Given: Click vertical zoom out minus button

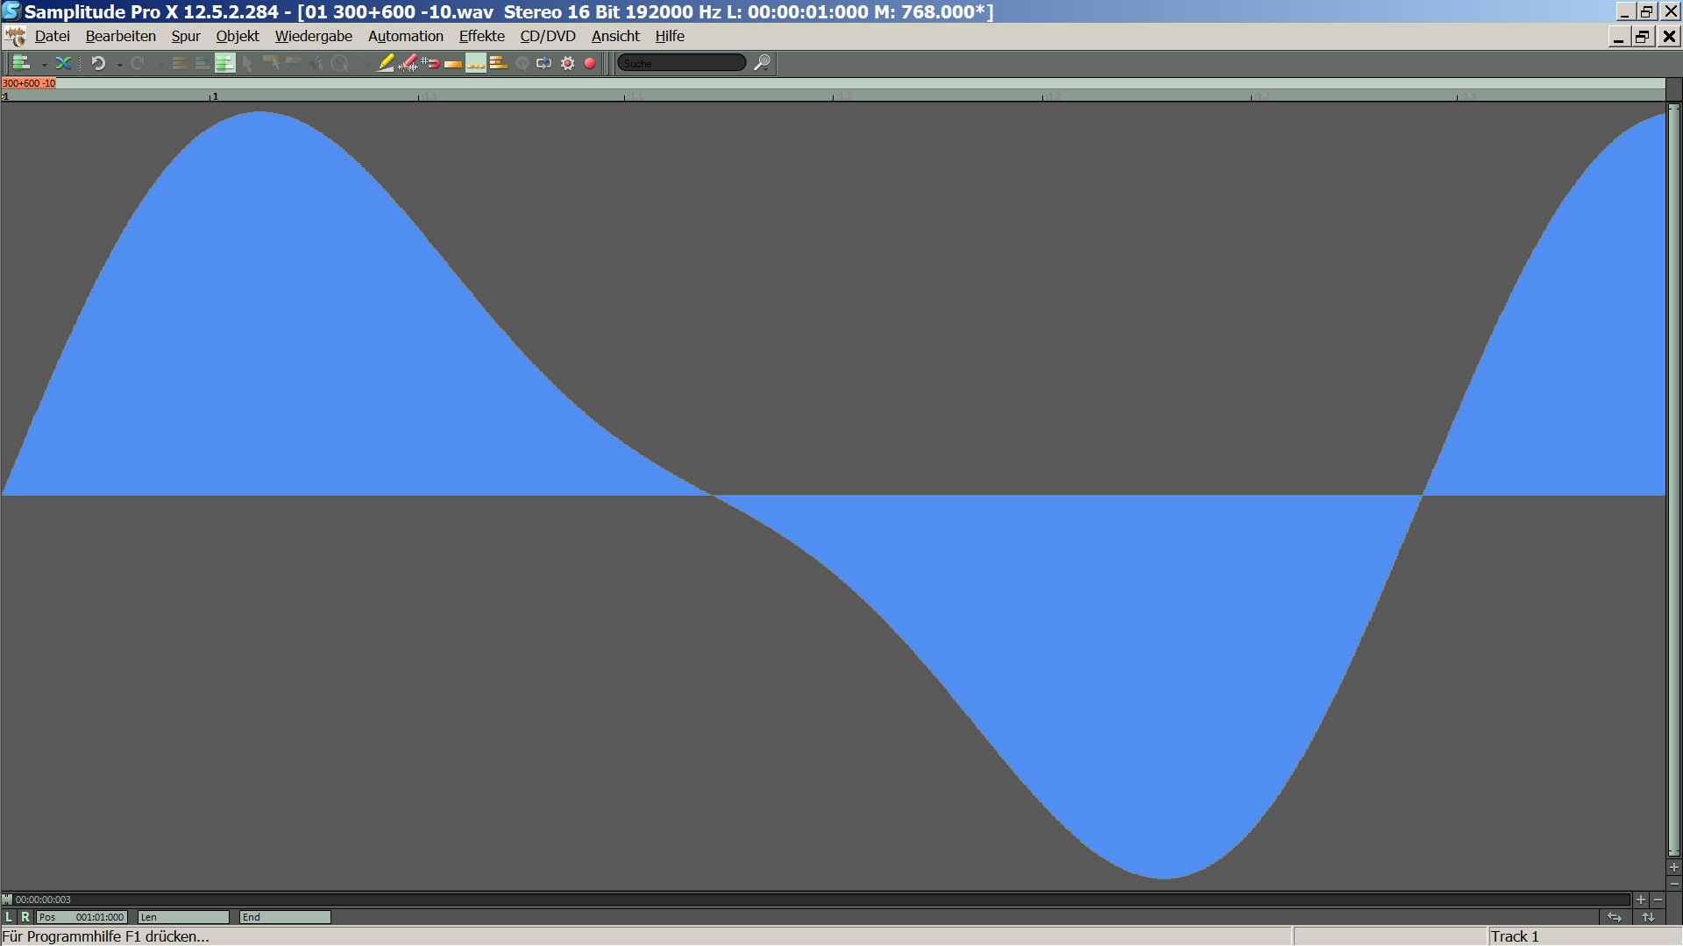Looking at the screenshot, I should pyautogui.click(x=1673, y=883).
